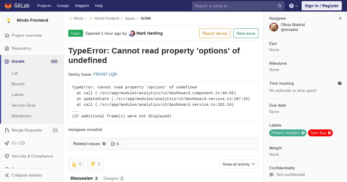The height and width of the screenshot is (182, 347).
Task: Click Product::Analytics label help icon
Action: (x=303, y=133)
